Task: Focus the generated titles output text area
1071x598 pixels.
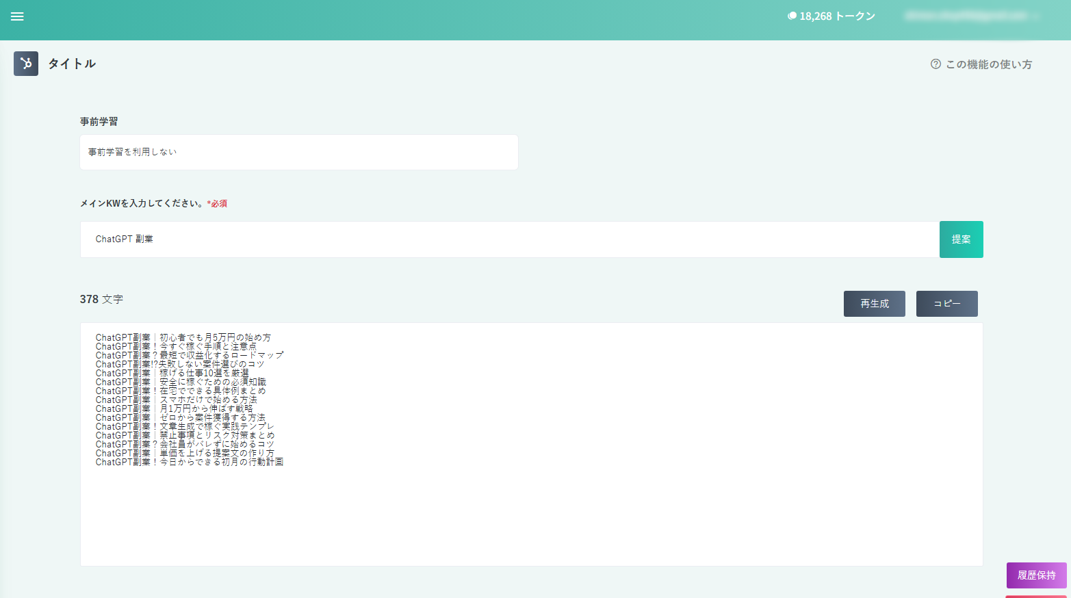Action: click(x=532, y=444)
